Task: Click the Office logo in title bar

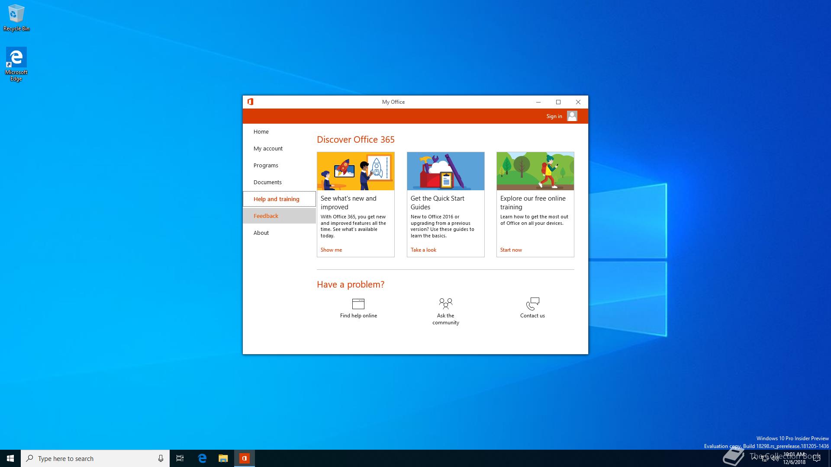Action: coord(250,102)
